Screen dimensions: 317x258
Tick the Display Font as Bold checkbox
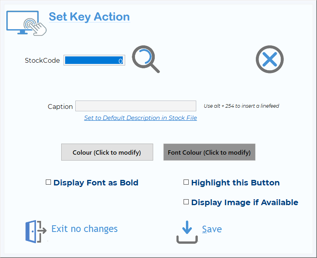pos(48,182)
